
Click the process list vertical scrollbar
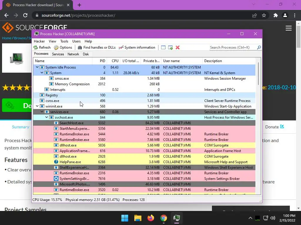click(x=258, y=74)
